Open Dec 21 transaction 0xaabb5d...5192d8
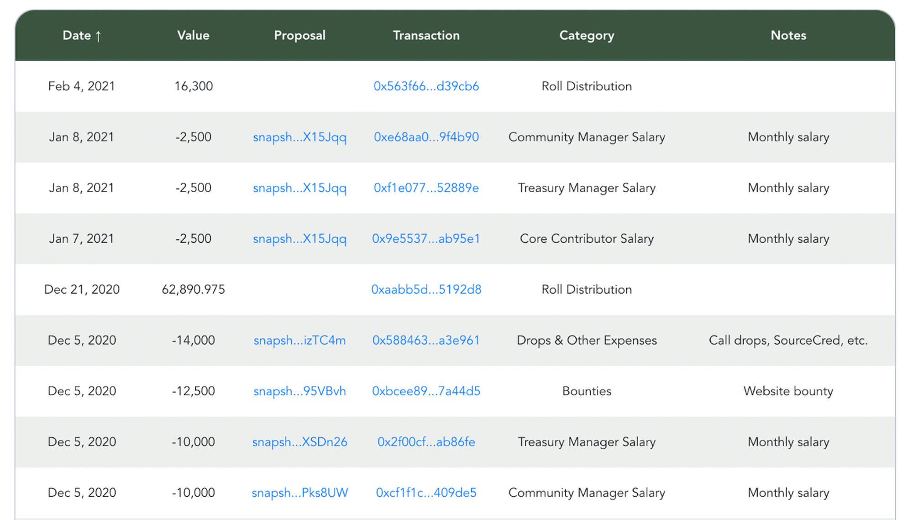Image resolution: width=913 pixels, height=520 pixels. pos(426,289)
